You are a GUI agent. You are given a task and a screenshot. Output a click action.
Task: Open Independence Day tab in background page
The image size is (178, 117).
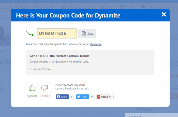[x=156, y=7]
